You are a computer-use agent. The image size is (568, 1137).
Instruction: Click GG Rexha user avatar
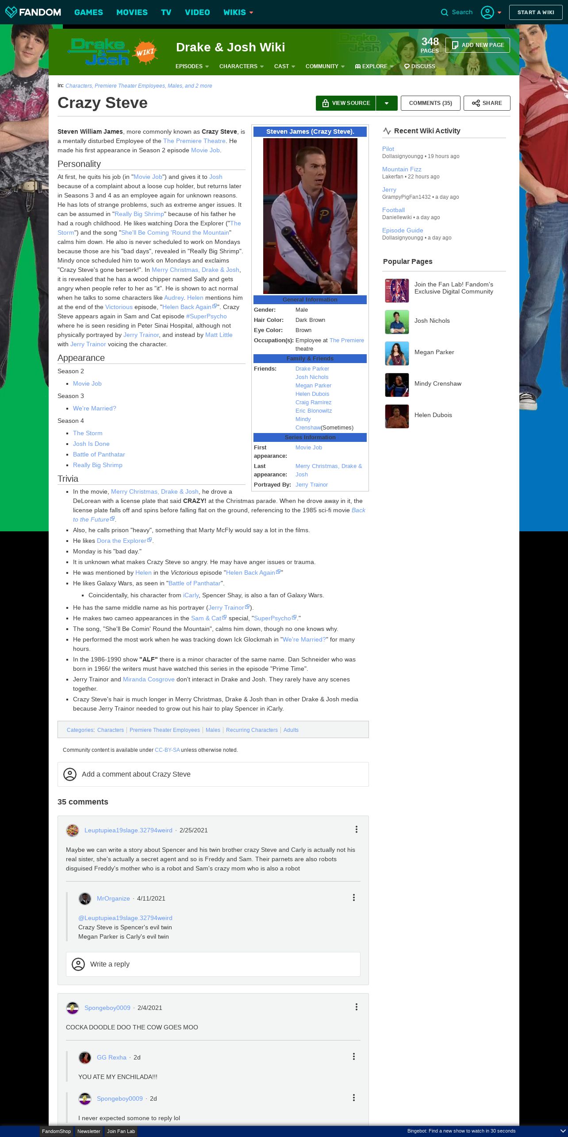(85, 1058)
